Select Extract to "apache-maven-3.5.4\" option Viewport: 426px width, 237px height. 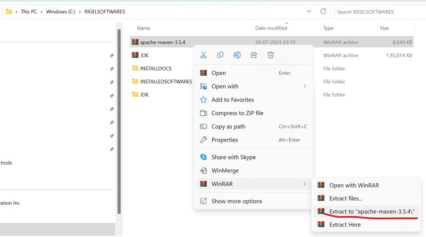[372, 212]
